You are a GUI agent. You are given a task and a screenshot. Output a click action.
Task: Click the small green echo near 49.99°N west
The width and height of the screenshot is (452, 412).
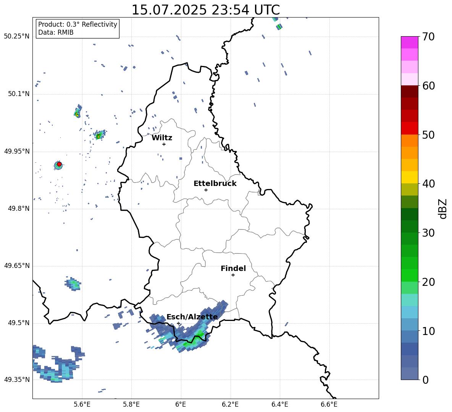tap(100, 135)
